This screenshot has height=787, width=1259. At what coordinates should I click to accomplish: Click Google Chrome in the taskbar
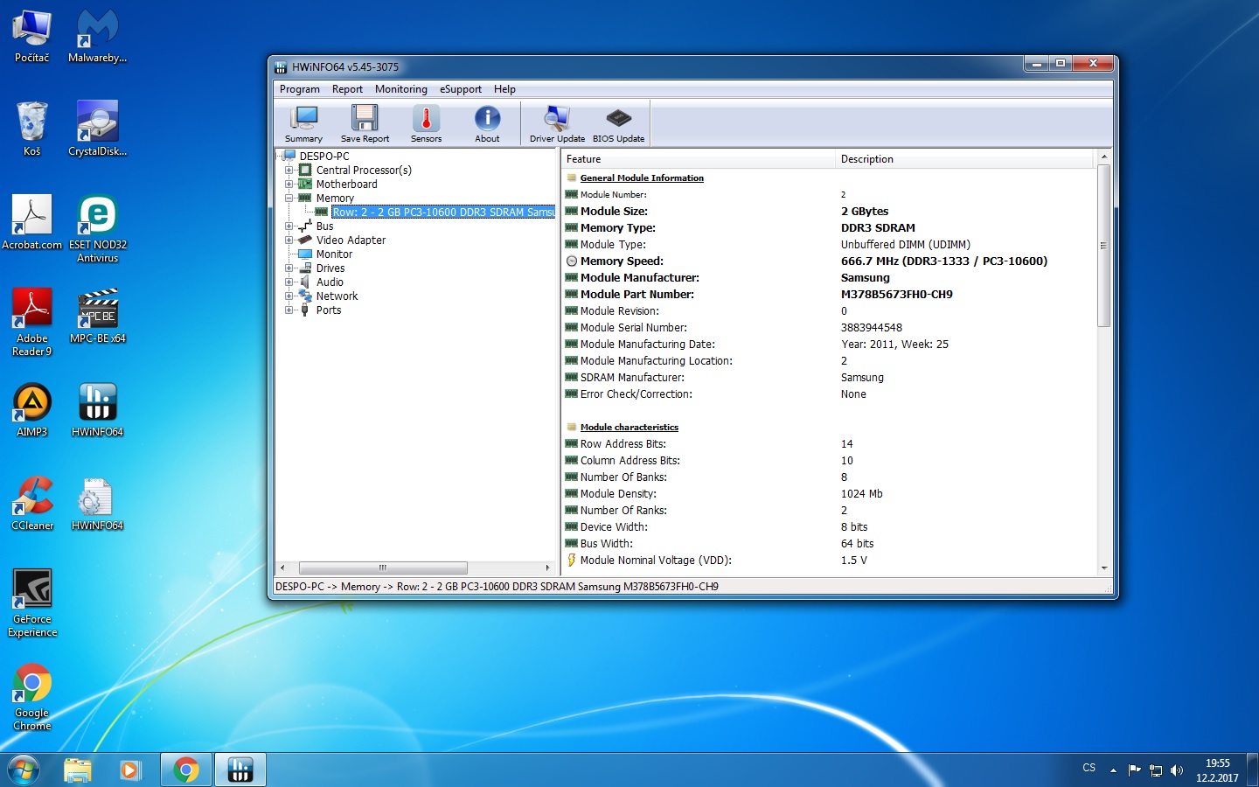[x=185, y=770]
